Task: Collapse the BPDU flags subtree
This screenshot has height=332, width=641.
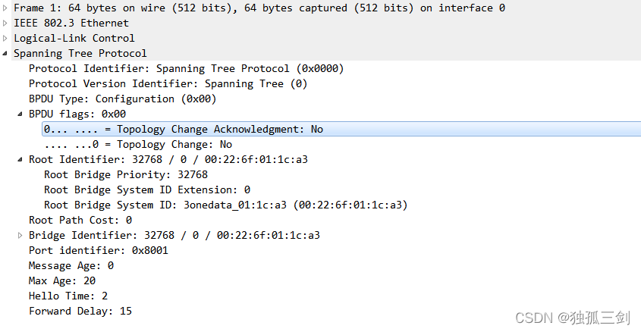Action: pos(21,114)
